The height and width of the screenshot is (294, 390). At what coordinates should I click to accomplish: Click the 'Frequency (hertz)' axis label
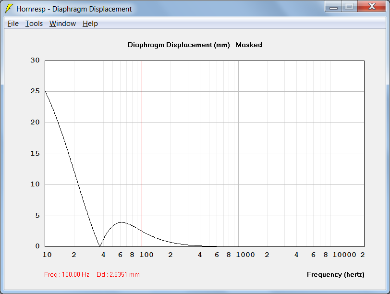pos(336,275)
